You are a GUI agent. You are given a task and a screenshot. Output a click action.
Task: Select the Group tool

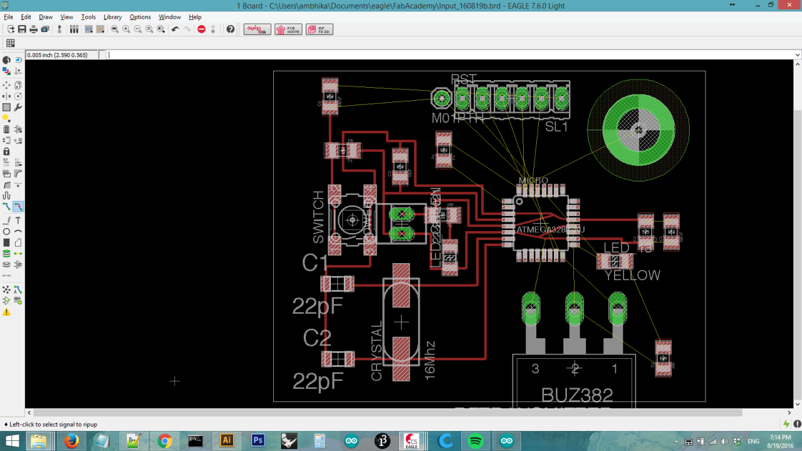(6, 107)
